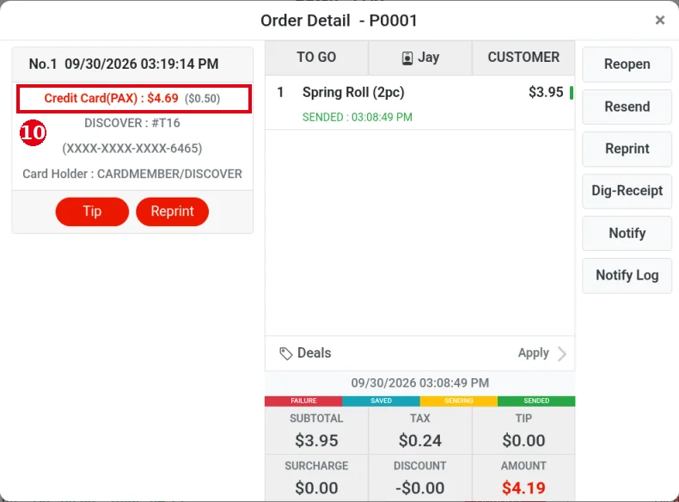Add a Tip to the payment
679x502 pixels.
(x=92, y=211)
